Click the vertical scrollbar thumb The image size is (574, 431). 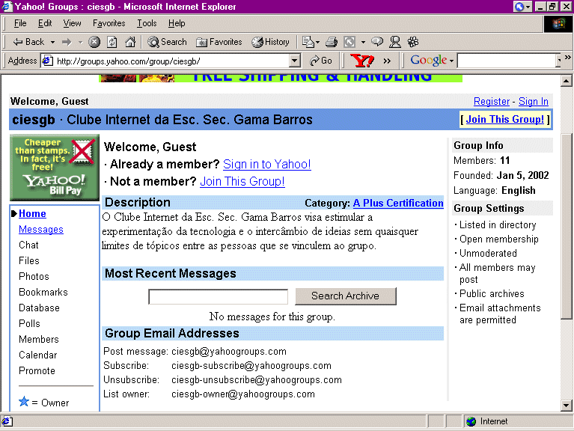click(x=567, y=227)
